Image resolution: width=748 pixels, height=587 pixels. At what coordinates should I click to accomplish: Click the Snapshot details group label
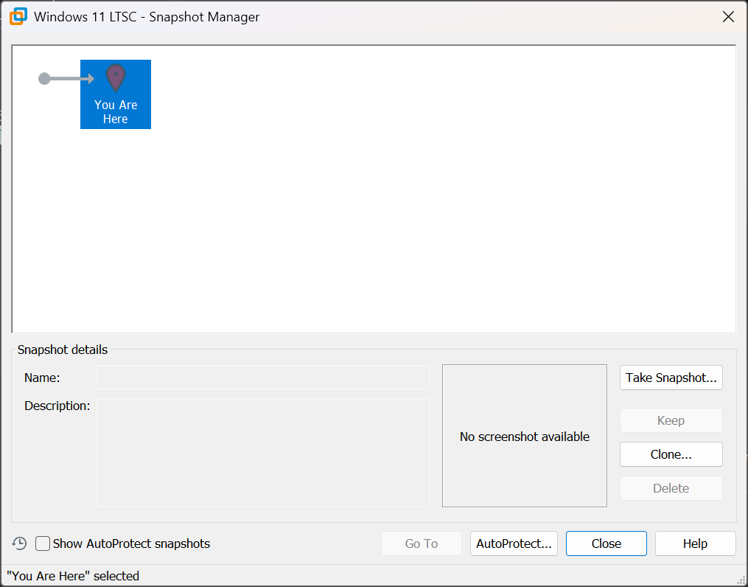[x=63, y=350]
